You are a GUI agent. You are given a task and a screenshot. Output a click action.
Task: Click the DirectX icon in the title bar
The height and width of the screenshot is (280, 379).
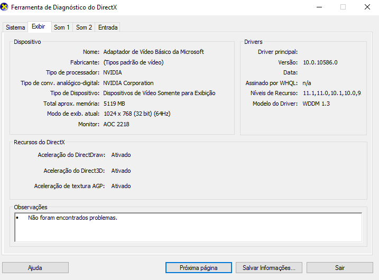pyautogui.click(x=4, y=7)
